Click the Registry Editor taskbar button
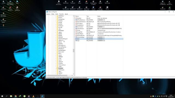The width and height of the screenshot is (175, 98). coord(42,96)
